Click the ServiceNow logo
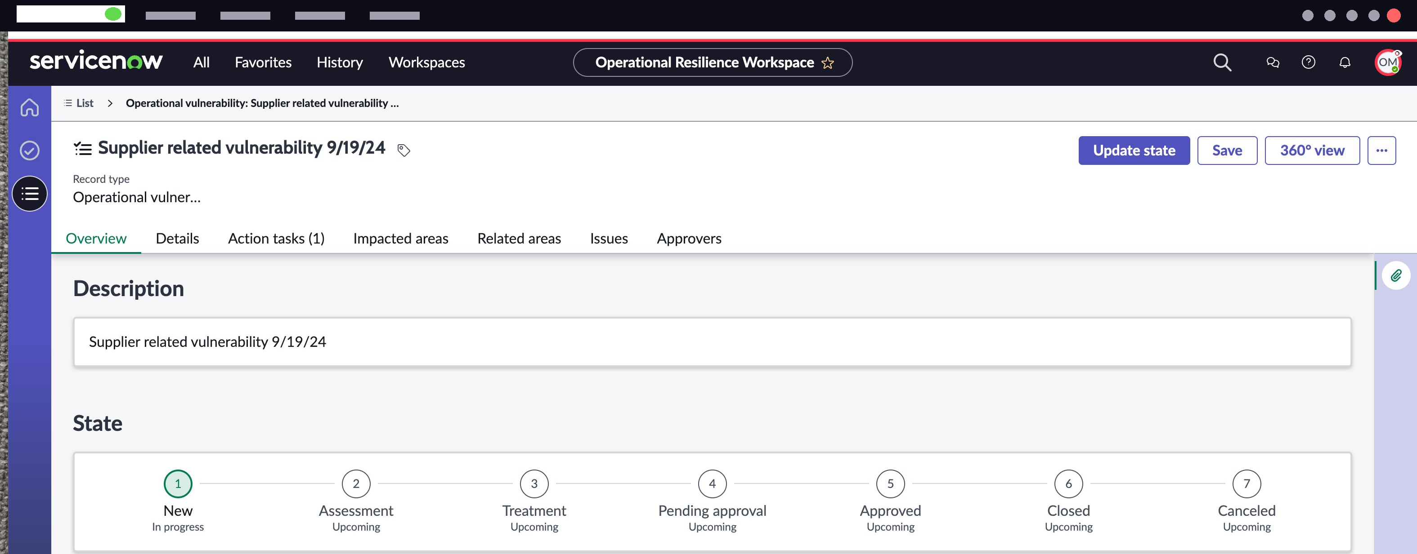1417x554 pixels. click(96, 61)
